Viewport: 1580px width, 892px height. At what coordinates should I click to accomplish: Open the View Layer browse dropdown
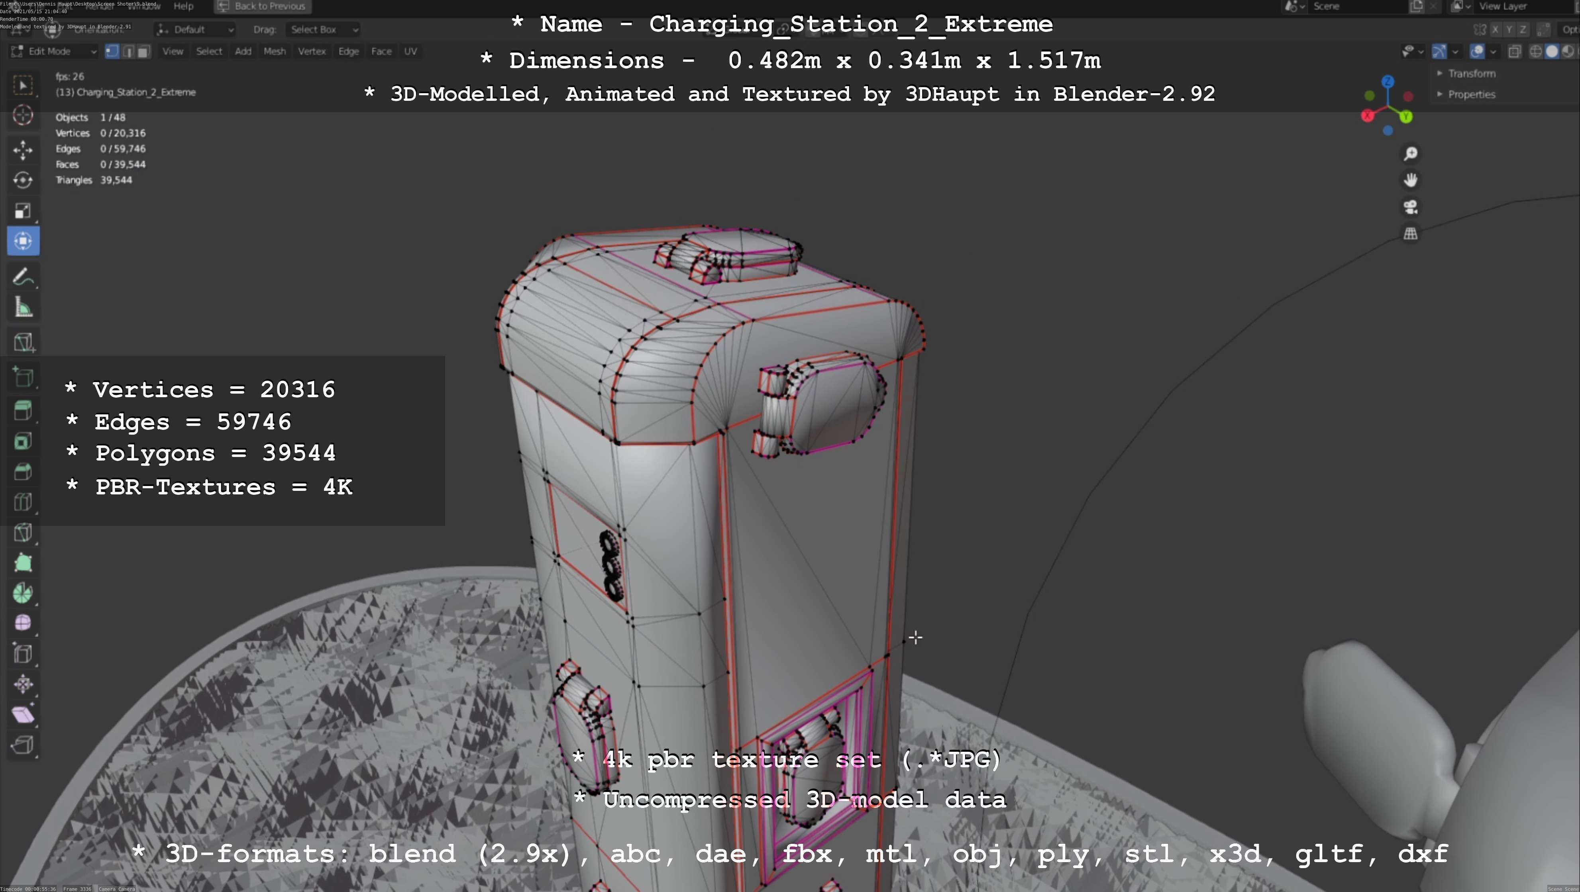coord(1461,6)
